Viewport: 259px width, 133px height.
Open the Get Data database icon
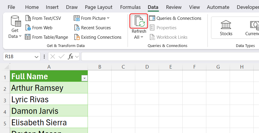(16, 21)
